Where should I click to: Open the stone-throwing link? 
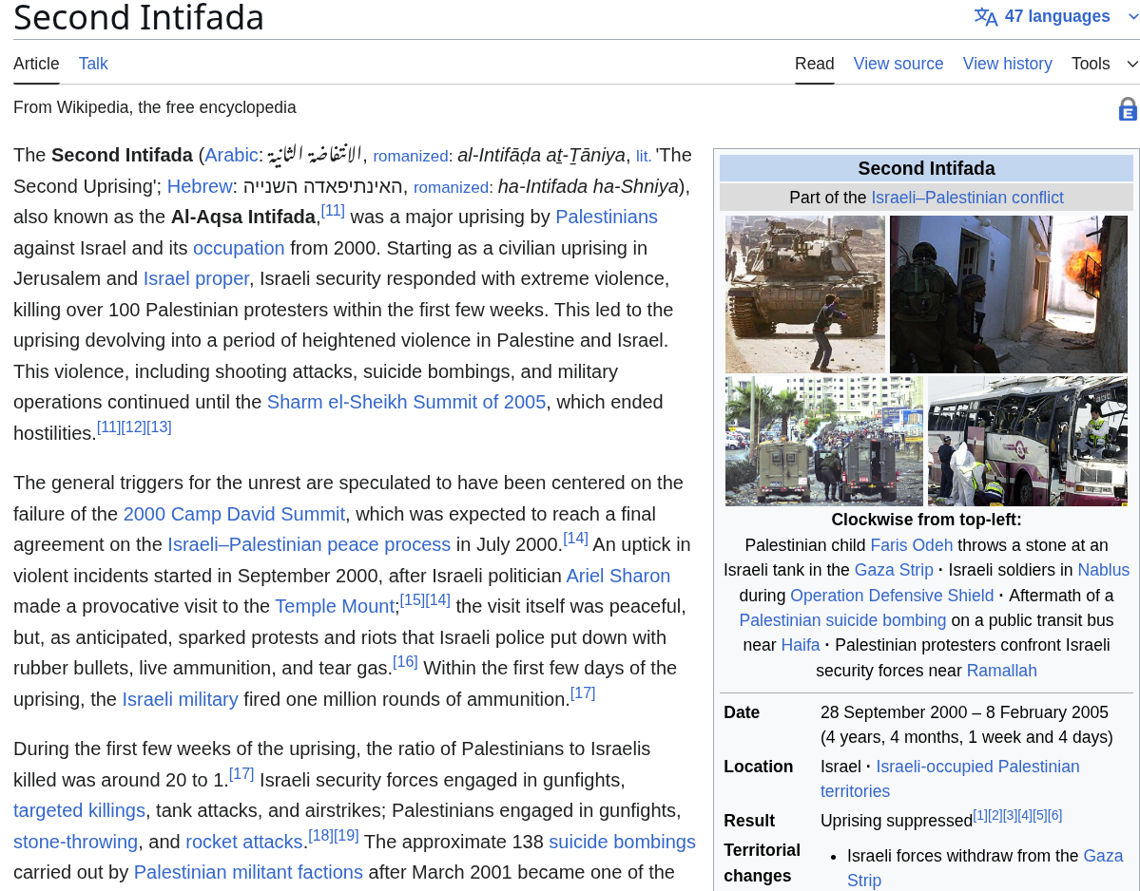[x=76, y=842]
